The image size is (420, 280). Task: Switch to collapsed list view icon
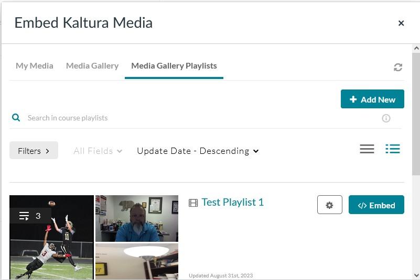click(367, 149)
